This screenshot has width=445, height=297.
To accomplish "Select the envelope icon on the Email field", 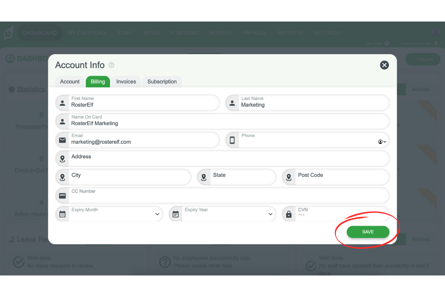I will point(62,140).
